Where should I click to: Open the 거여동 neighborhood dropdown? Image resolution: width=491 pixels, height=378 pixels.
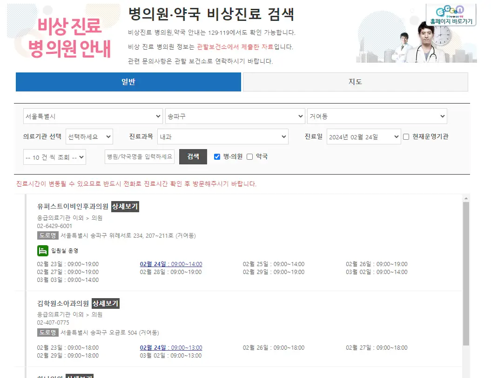tap(377, 116)
